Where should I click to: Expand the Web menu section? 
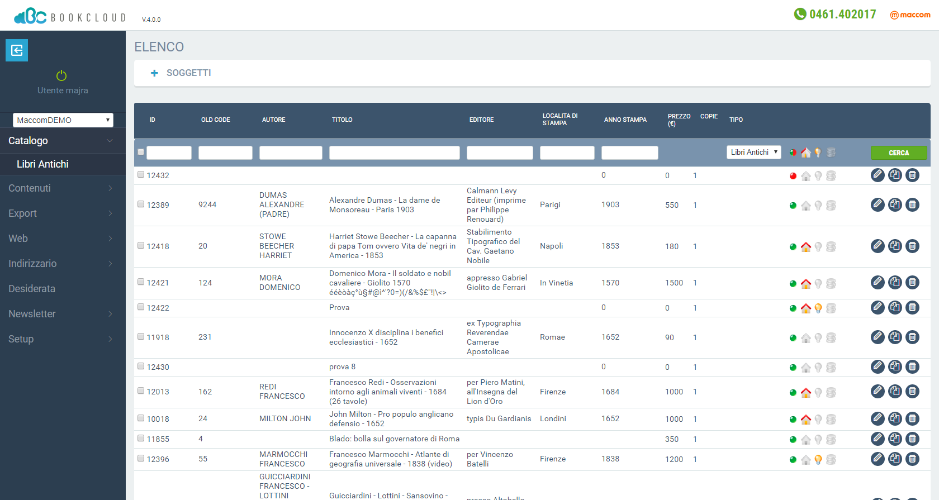63,239
